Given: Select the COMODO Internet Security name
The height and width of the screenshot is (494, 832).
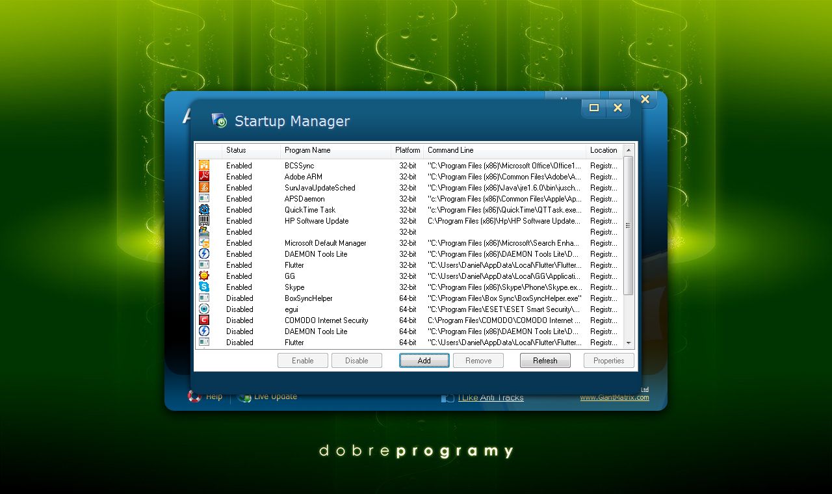Looking at the screenshot, I should click(326, 320).
